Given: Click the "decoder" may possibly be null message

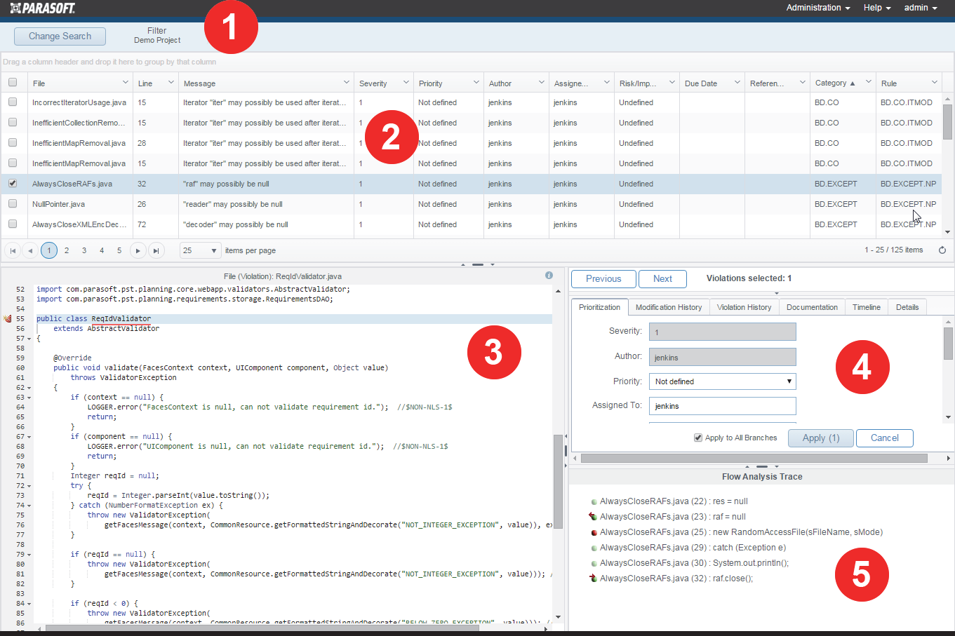Looking at the screenshot, I should point(236,224).
